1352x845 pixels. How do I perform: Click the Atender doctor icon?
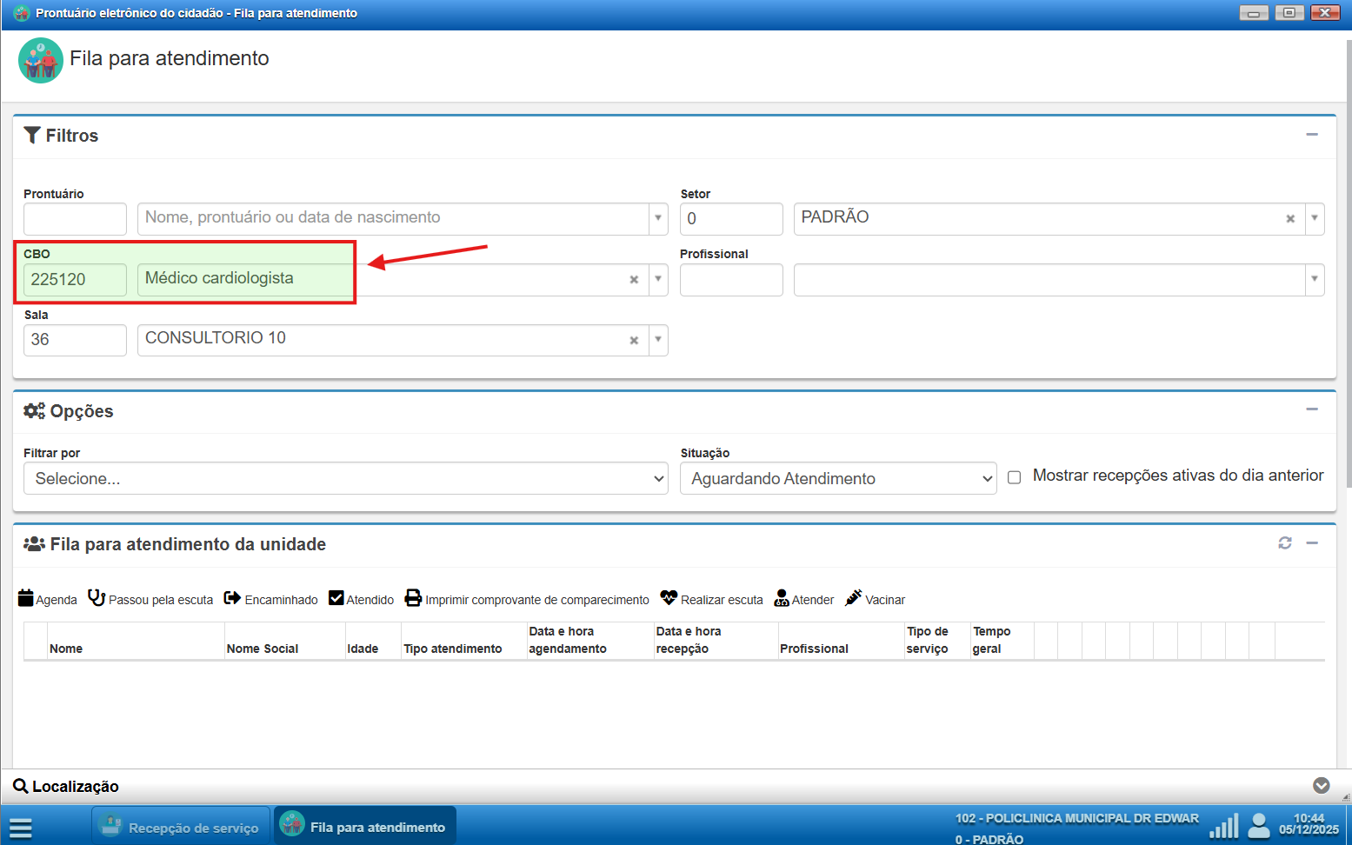point(782,598)
